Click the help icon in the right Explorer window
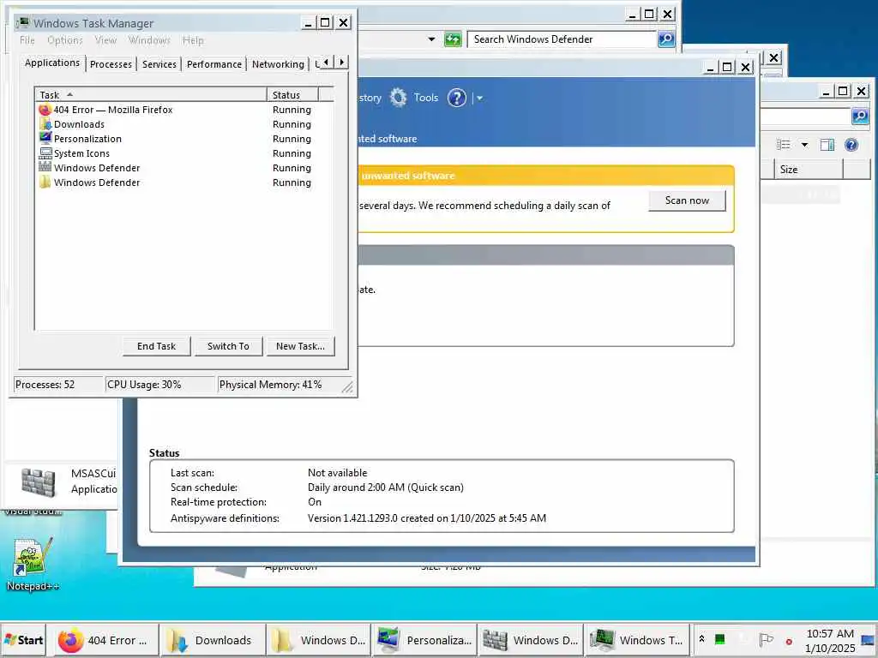 (851, 145)
